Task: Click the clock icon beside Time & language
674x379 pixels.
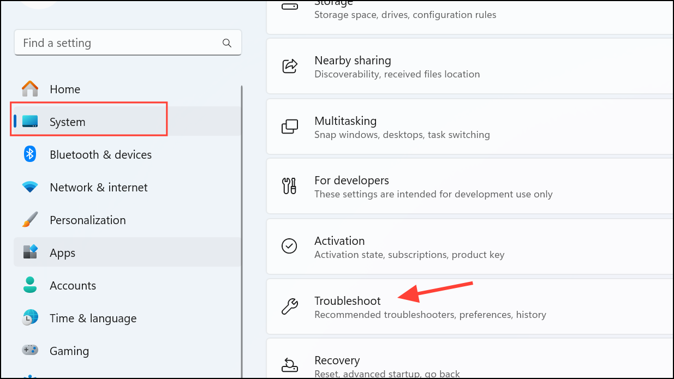Action: click(x=29, y=318)
